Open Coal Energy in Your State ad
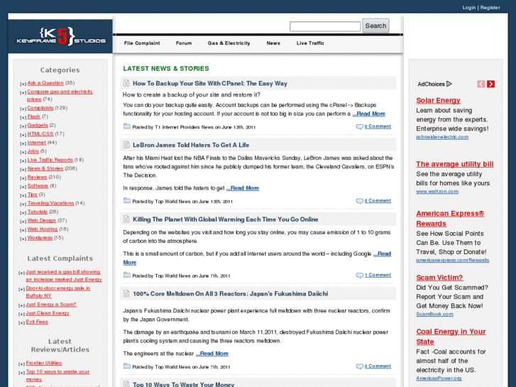Screen dimensions: 516x387 point(451,337)
